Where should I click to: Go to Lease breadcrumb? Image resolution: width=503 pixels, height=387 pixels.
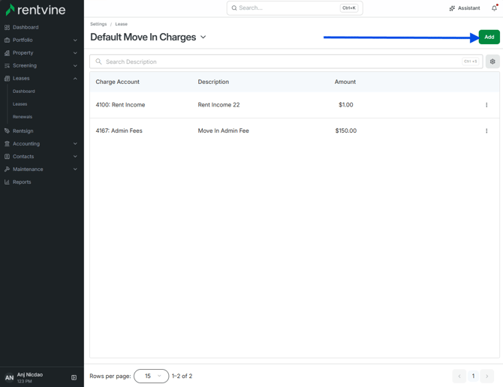[122, 24]
